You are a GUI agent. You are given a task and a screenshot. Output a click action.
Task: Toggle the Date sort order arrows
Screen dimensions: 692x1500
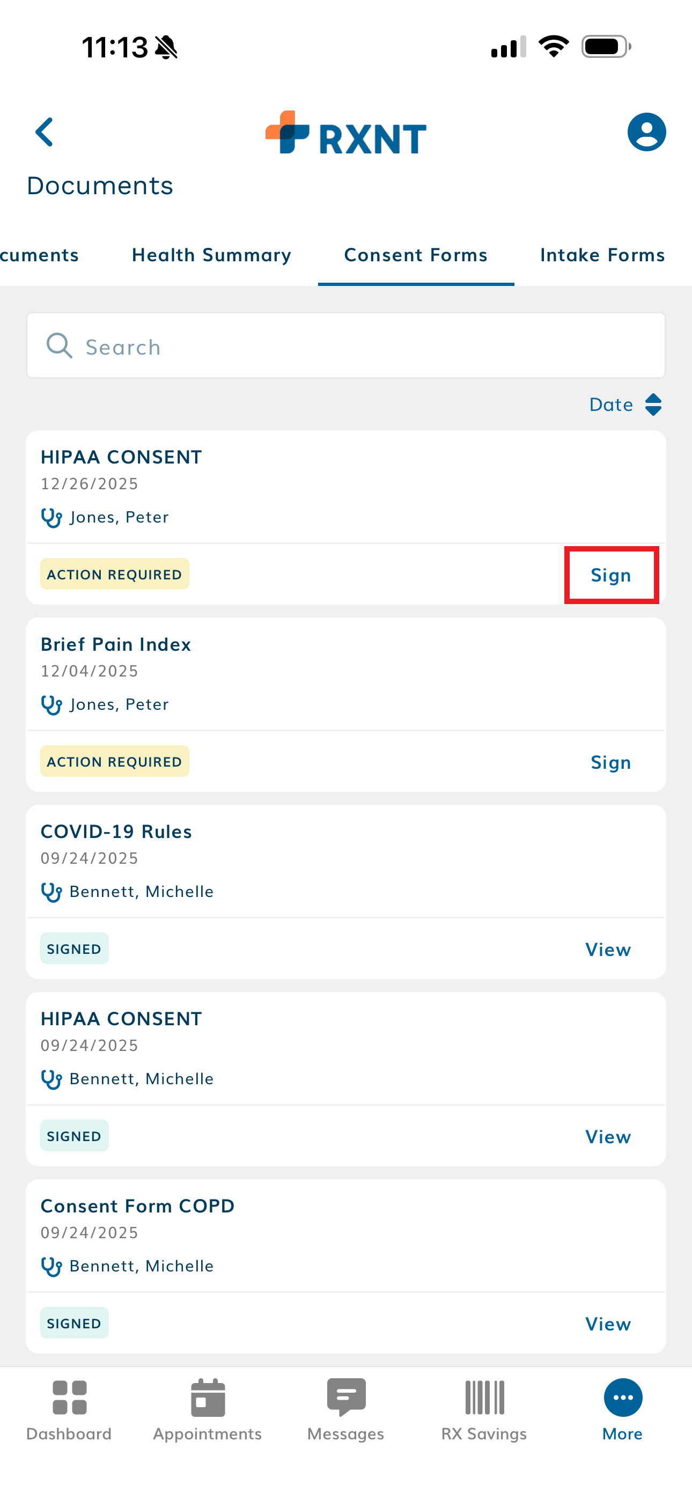tap(653, 405)
